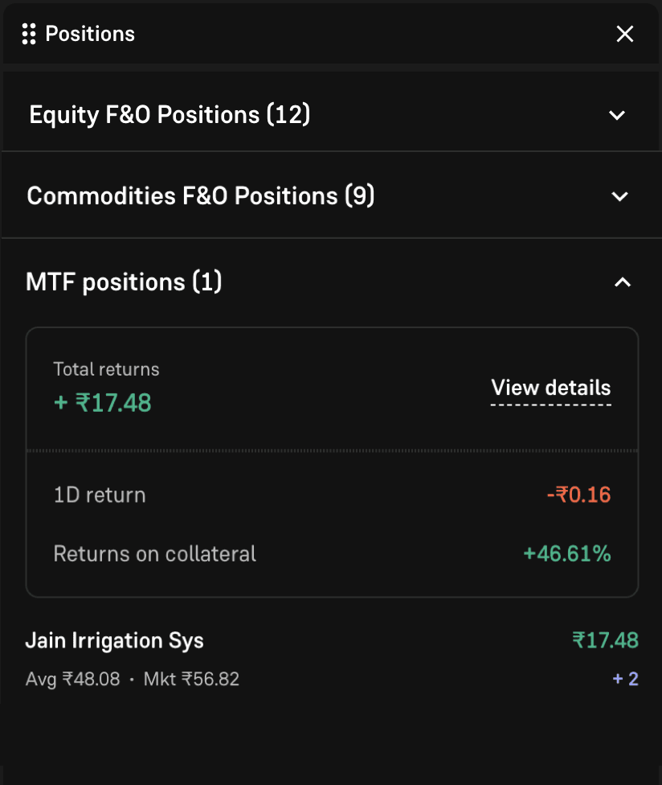Expand Equity F&O Positions chevron
662x785 pixels.
point(617,115)
